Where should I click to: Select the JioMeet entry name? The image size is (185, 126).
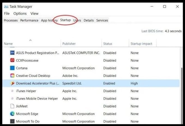(x=22, y=106)
